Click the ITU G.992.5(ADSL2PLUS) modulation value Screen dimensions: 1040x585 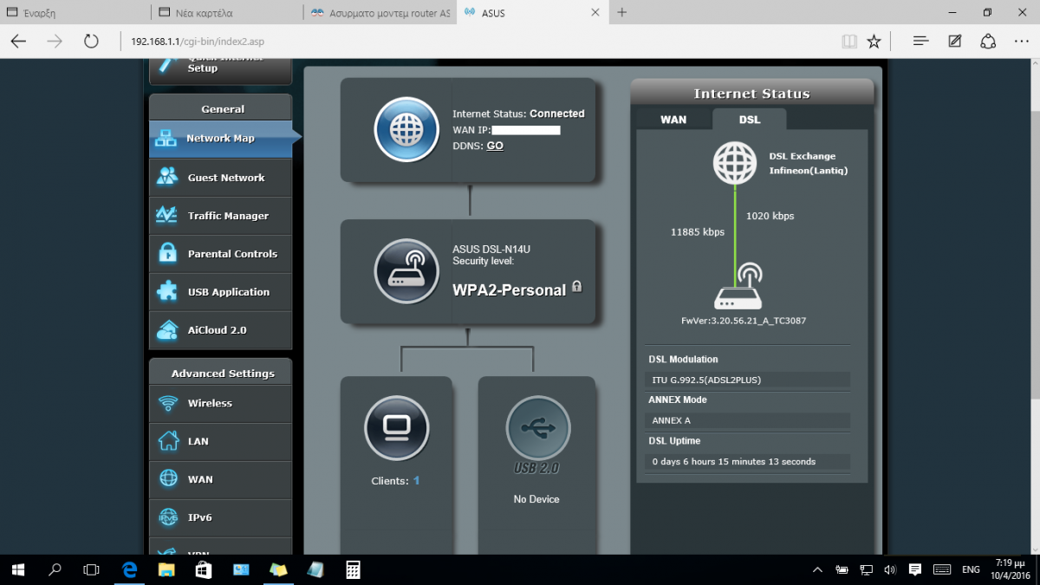click(x=749, y=380)
